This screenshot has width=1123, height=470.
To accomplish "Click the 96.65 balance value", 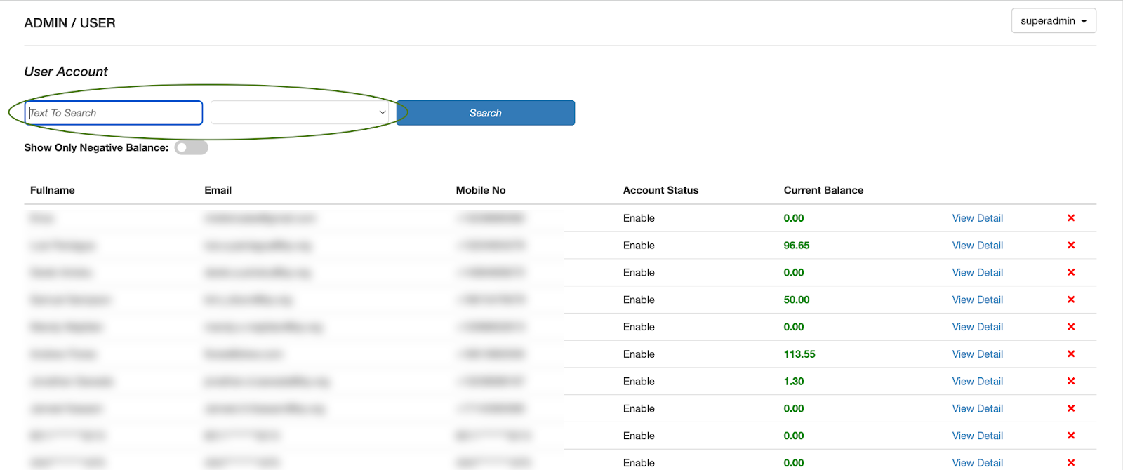I will pyautogui.click(x=797, y=246).
